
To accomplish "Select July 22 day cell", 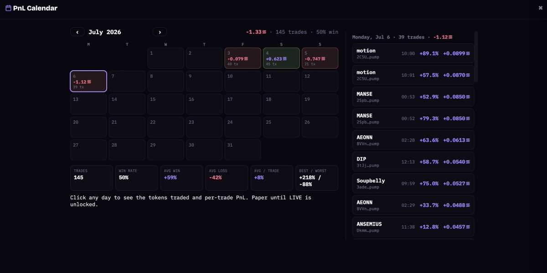I will (165, 127).
